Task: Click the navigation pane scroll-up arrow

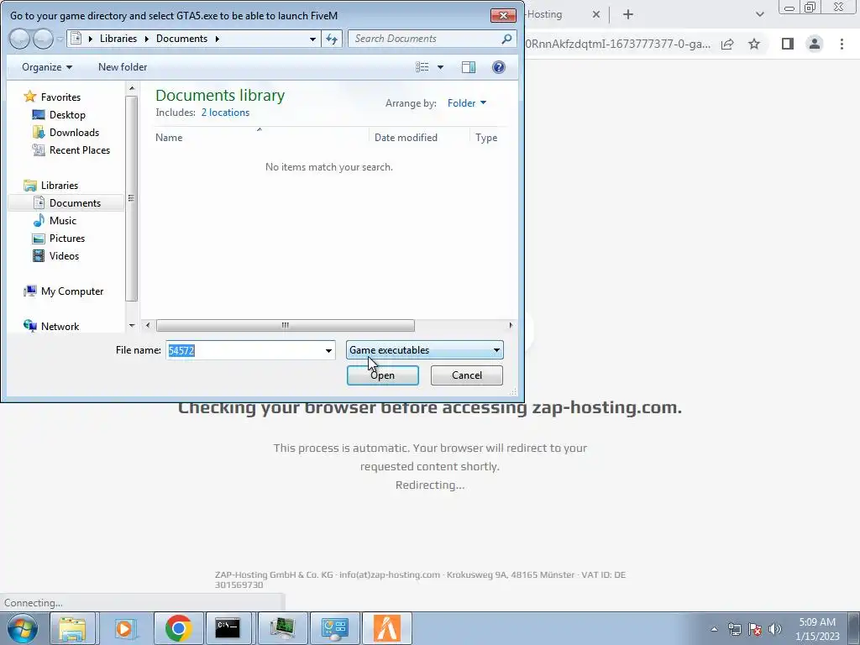Action: point(131,88)
